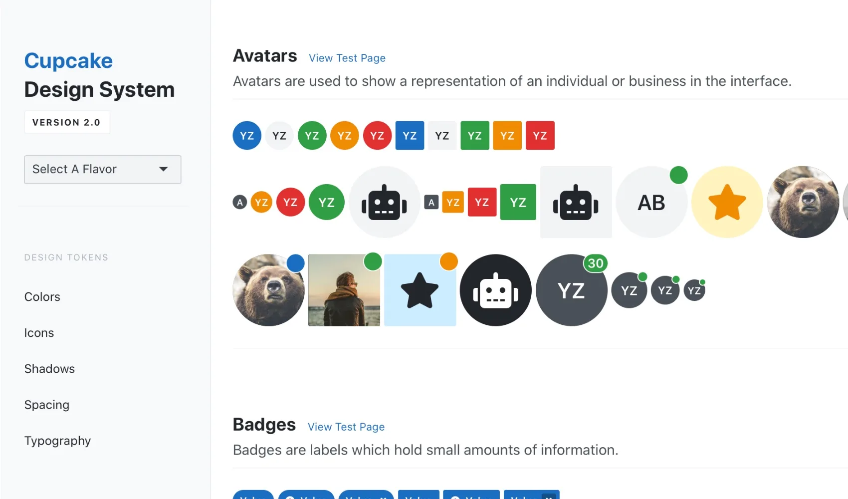Click the bear photo avatar with blue dot
The height and width of the screenshot is (499, 848).
pos(269,290)
